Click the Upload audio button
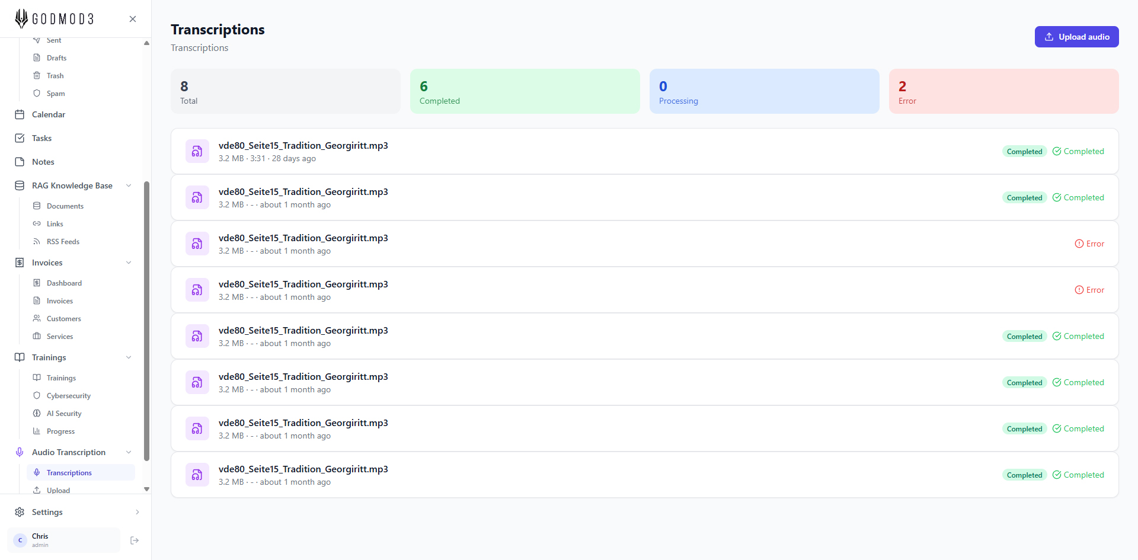The width and height of the screenshot is (1138, 560). pos(1076,37)
